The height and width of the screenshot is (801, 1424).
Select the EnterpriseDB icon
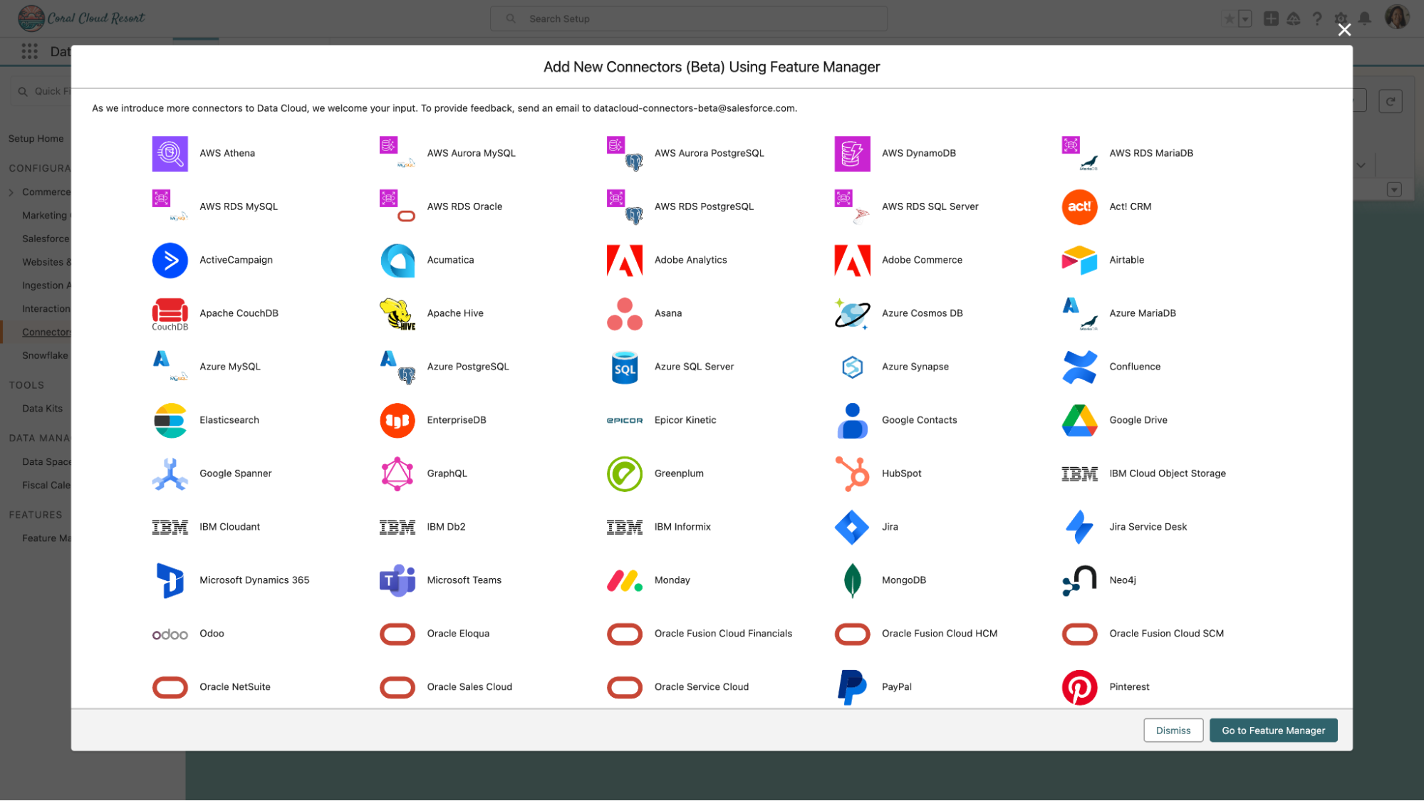coord(397,420)
